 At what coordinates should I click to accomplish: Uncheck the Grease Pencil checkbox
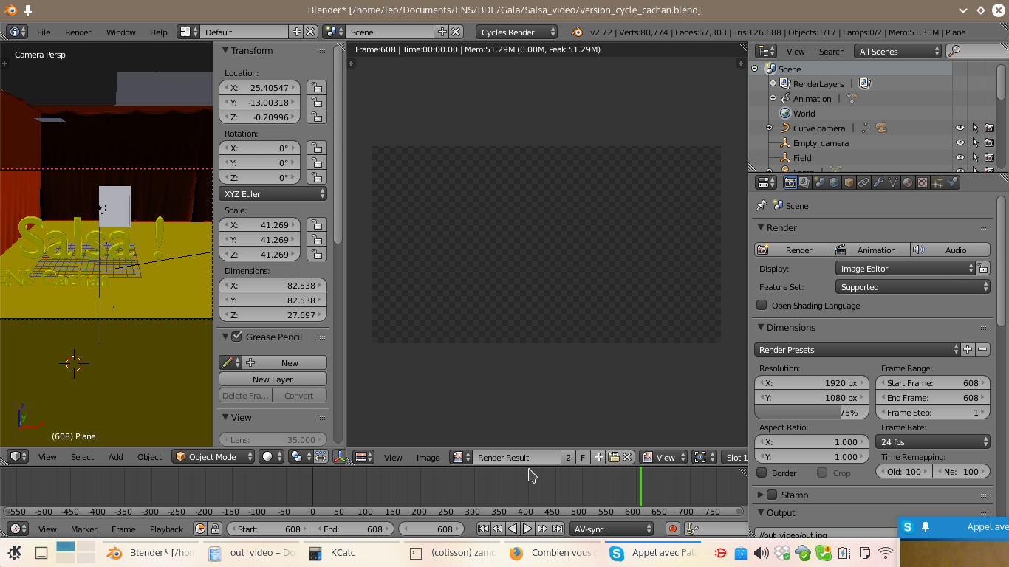236,337
